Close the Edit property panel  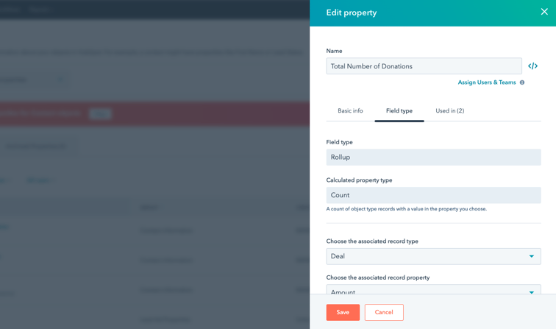tap(544, 12)
